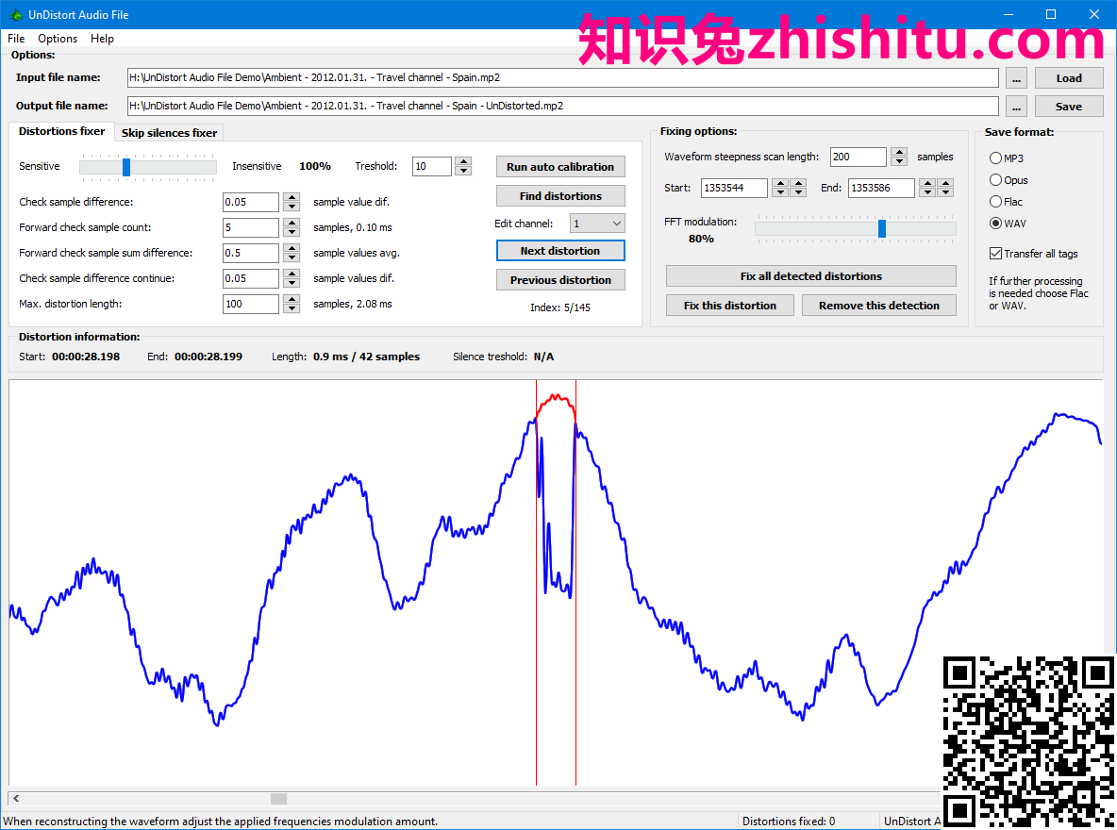Select Opus save format
This screenshot has height=830, width=1117.
[1009, 180]
